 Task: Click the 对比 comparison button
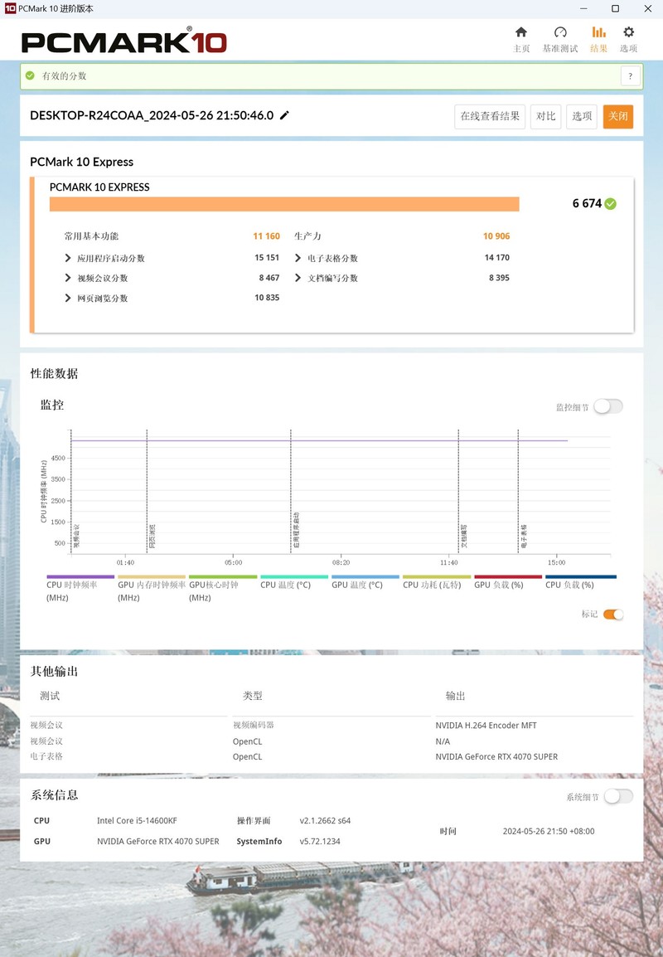545,116
